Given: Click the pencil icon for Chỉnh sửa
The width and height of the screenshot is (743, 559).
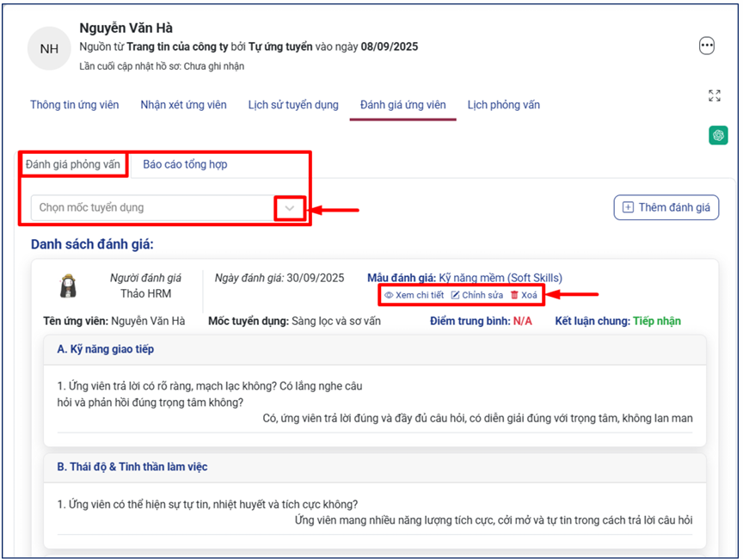Looking at the screenshot, I should (456, 295).
